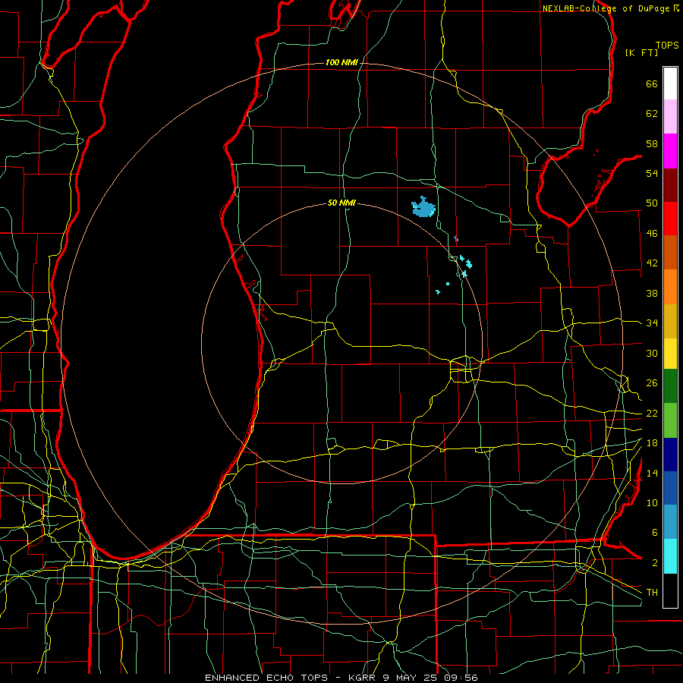
Task: Click the "18" scale label
Action: [x=652, y=443]
